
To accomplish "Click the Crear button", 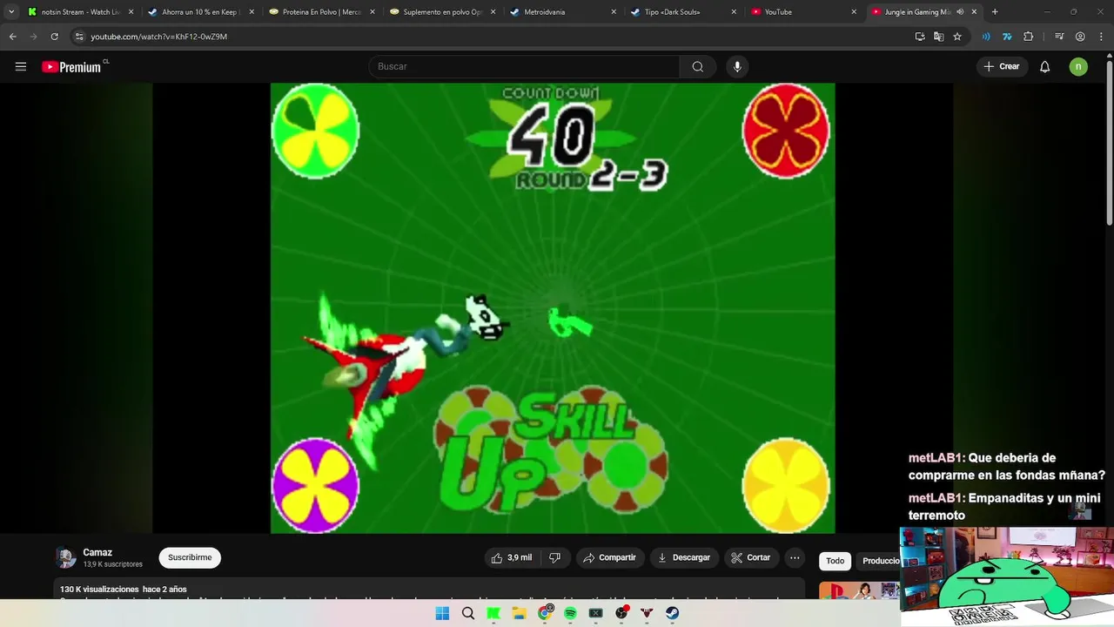I will [x=1002, y=66].
